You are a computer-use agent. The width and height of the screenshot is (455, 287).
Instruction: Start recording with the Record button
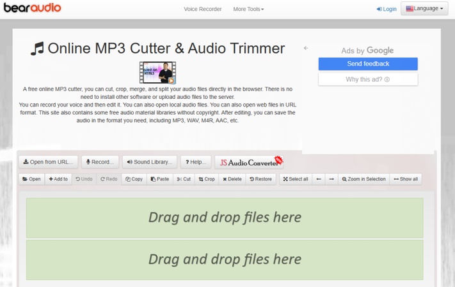[x=100, y=162]
